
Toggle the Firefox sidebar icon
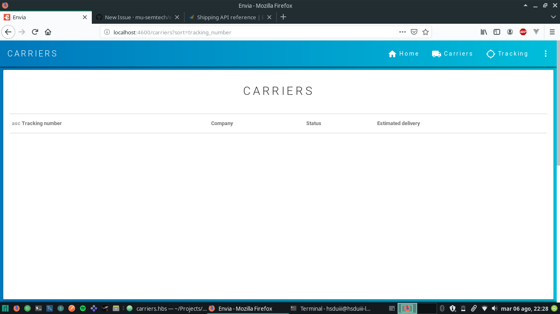coord(497,32)
